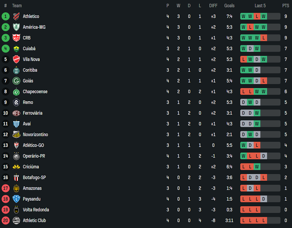292x228 pixels.
Task: Select the Athletic Club team name
Action: point(34,220)
